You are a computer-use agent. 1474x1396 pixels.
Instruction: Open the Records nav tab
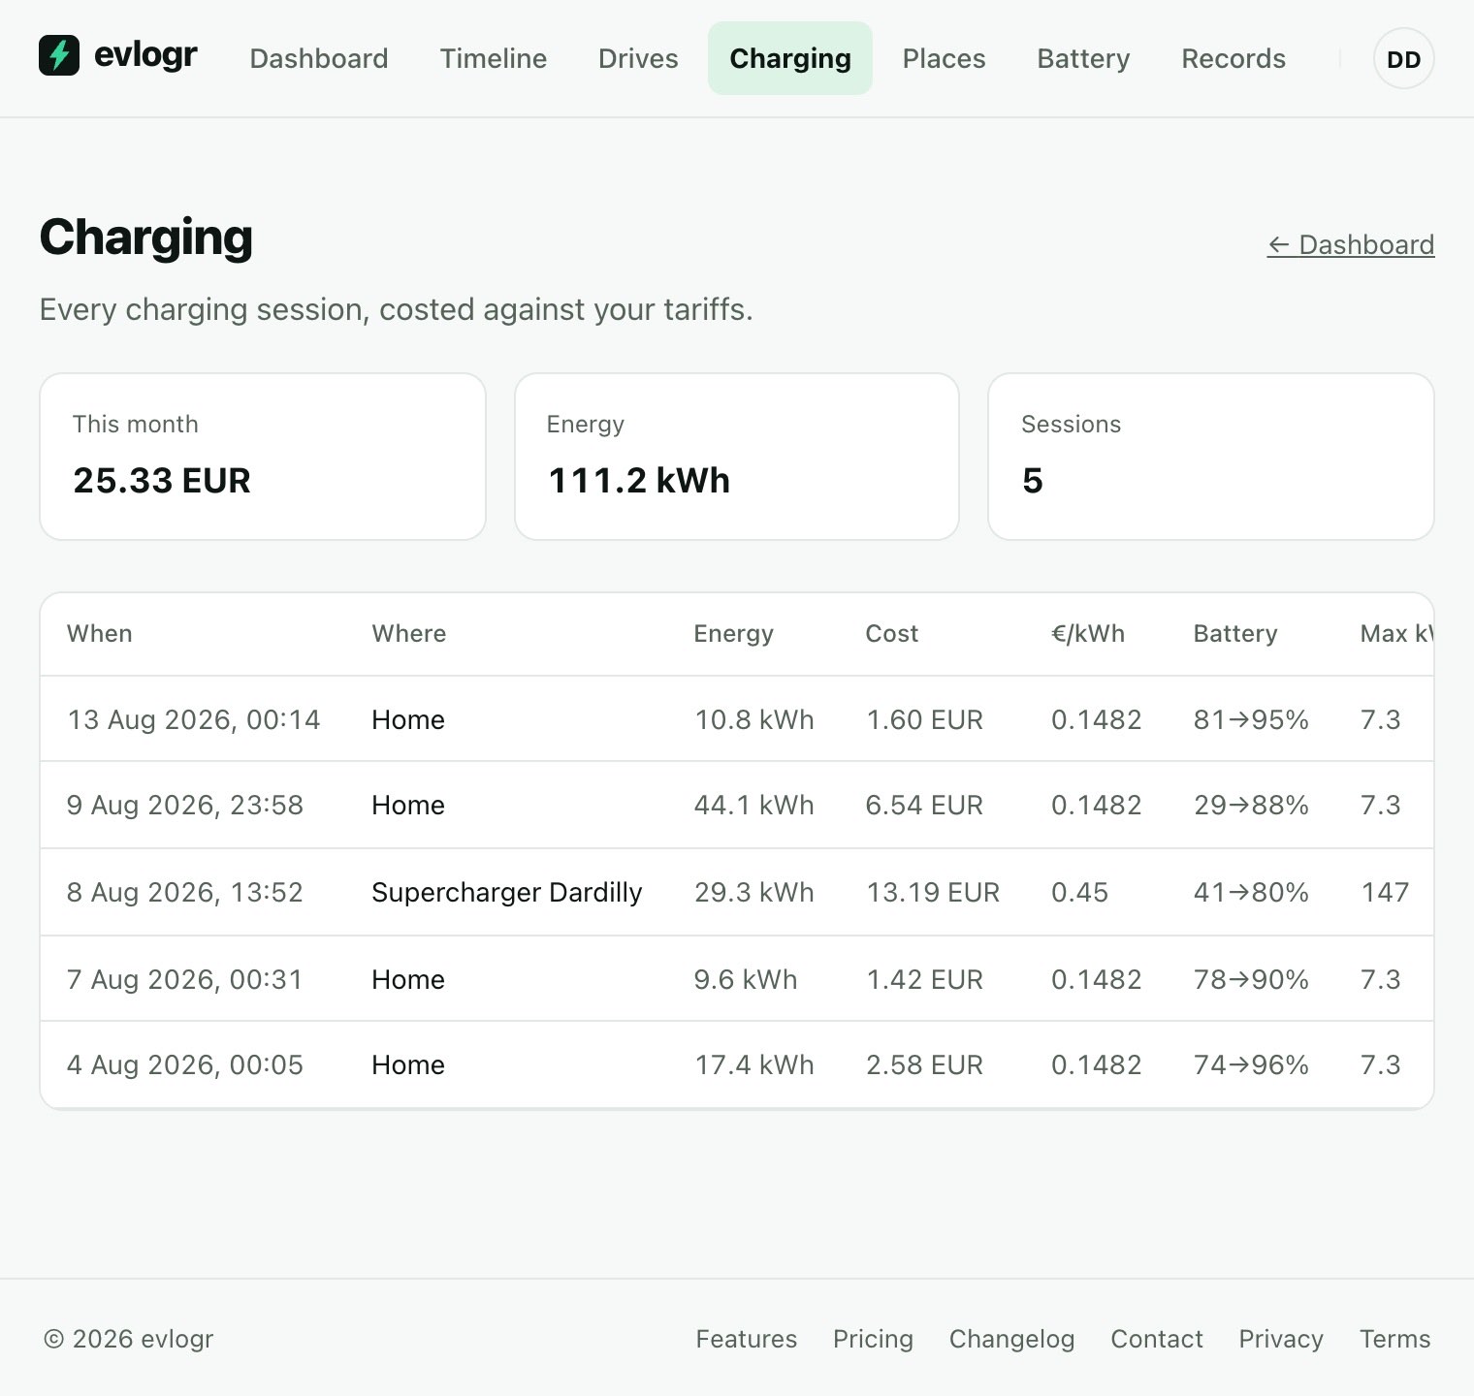(1234, 58)
